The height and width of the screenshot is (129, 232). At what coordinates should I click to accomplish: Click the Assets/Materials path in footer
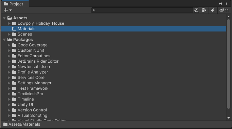click(24, 124)
